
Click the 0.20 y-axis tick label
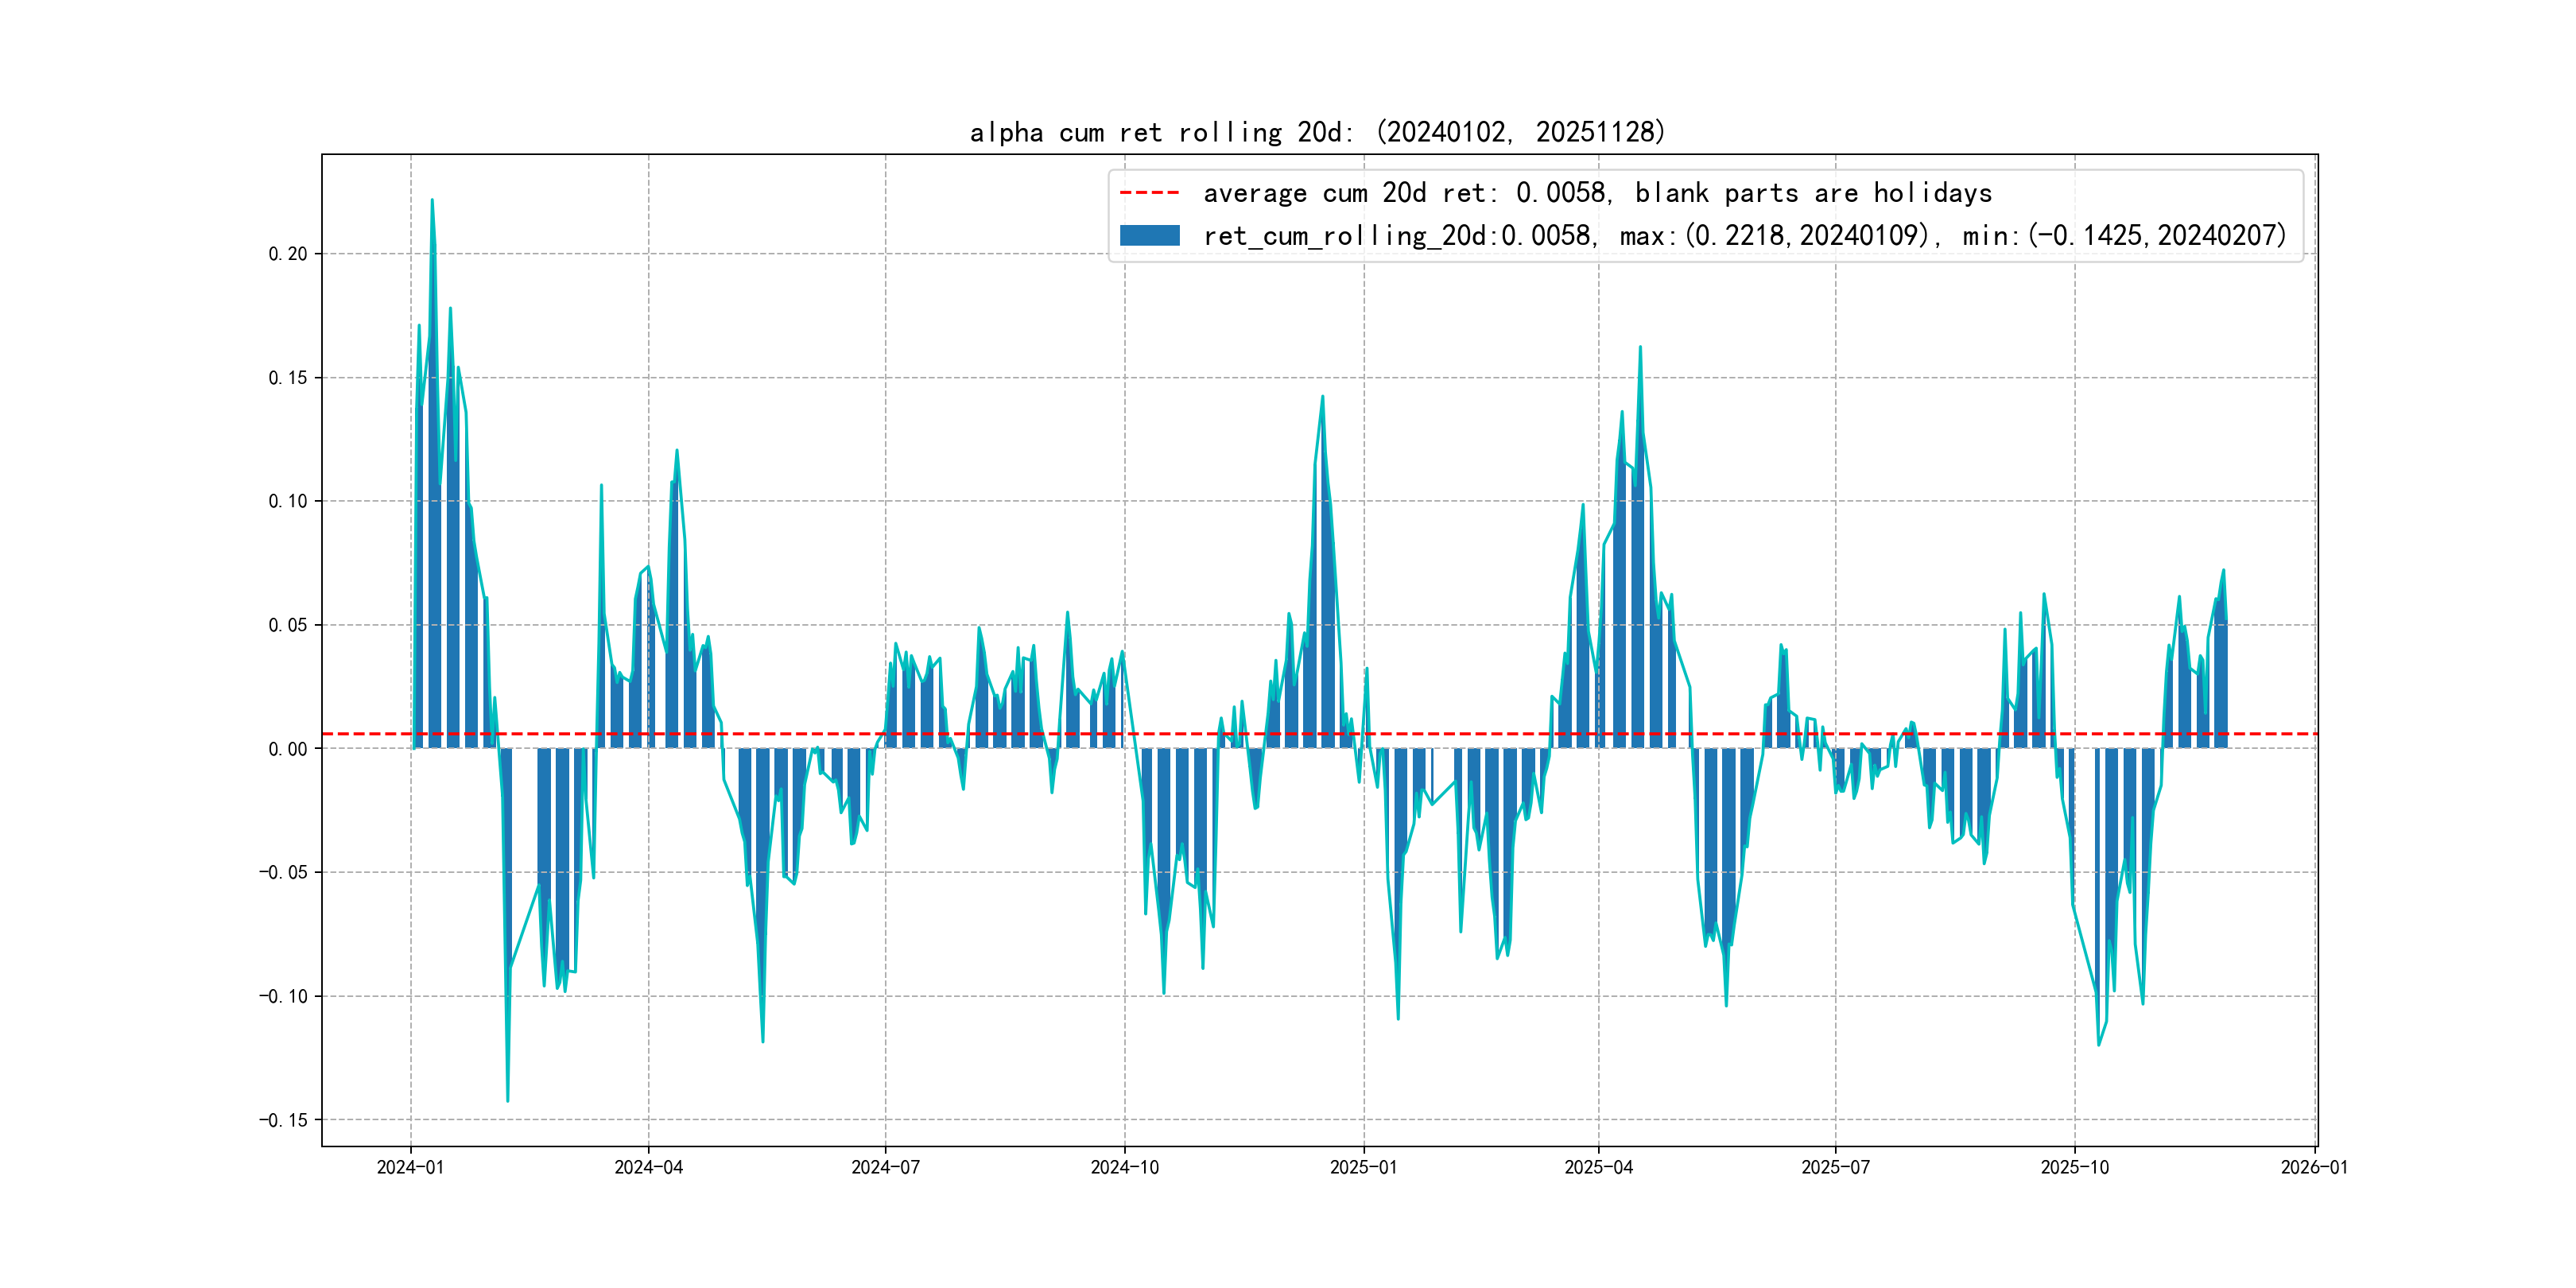coord(287,254)
